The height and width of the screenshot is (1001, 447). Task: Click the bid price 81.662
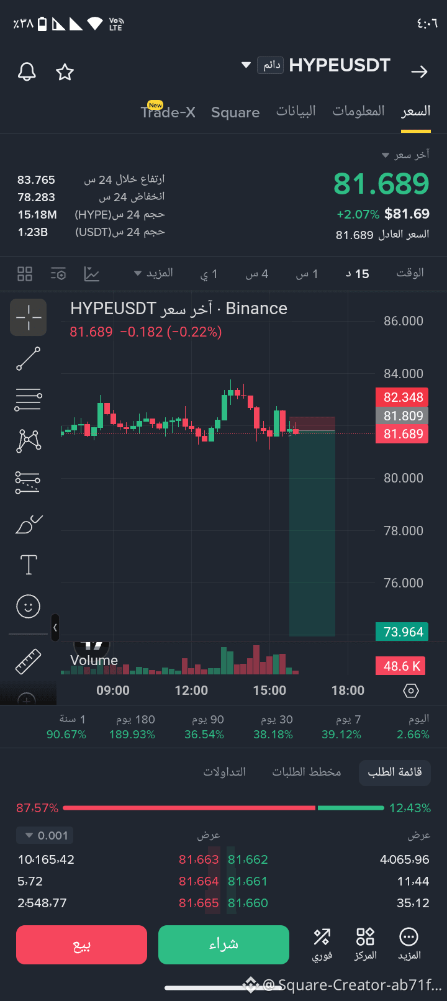tap(248, 860)
